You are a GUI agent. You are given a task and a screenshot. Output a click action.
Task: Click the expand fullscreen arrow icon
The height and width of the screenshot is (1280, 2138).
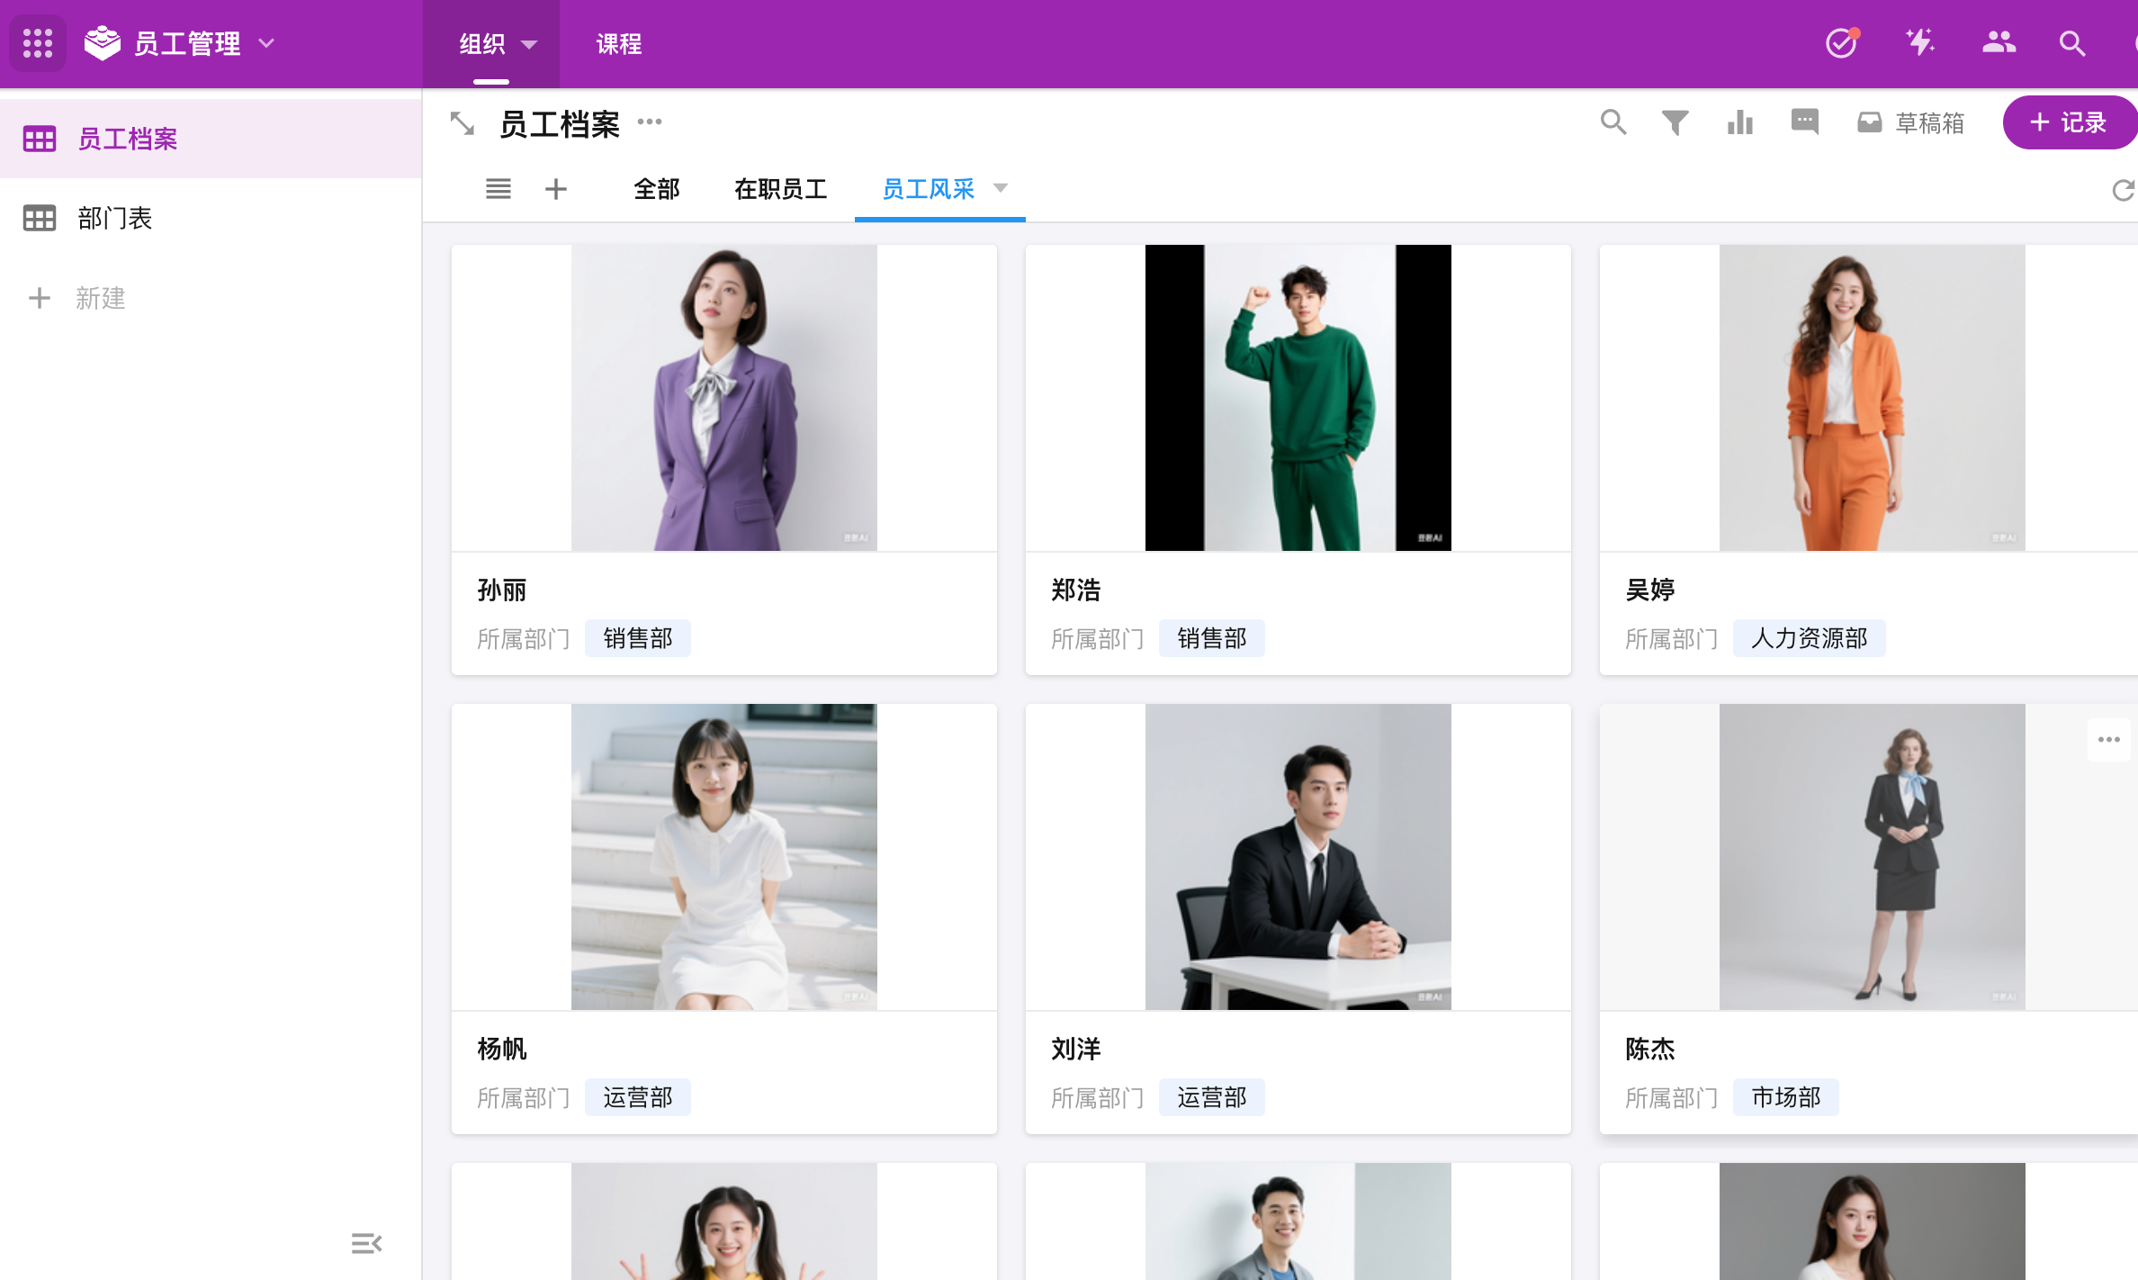click(x=463, y=123)
